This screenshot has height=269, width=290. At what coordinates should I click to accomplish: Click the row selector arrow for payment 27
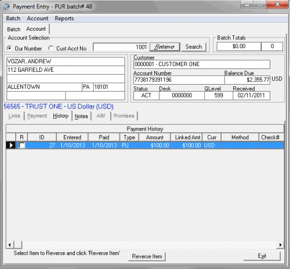[11, 146]
